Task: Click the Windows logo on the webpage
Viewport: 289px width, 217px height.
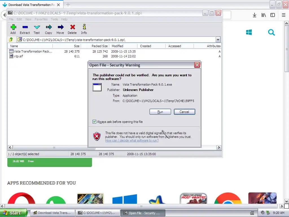Action: click(x=249, y=32)
